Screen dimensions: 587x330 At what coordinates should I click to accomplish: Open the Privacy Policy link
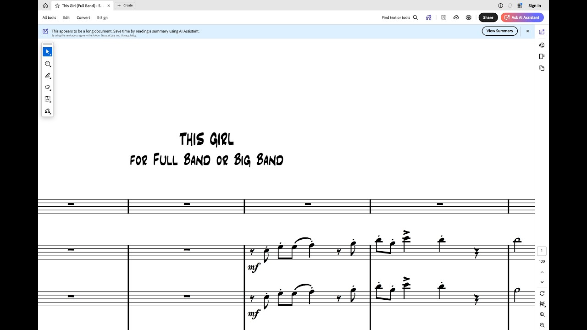click(x=129, y=35)
